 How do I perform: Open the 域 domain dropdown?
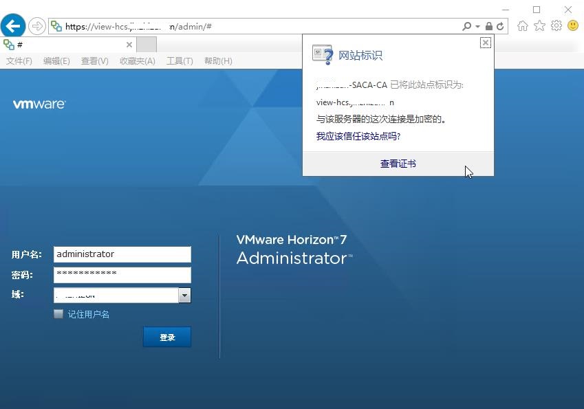click(x=184, y=295)
